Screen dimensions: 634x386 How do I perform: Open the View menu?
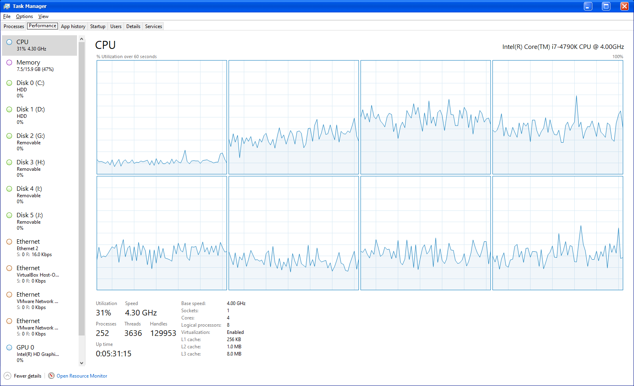pyautogui.click(x=43, y=16)
